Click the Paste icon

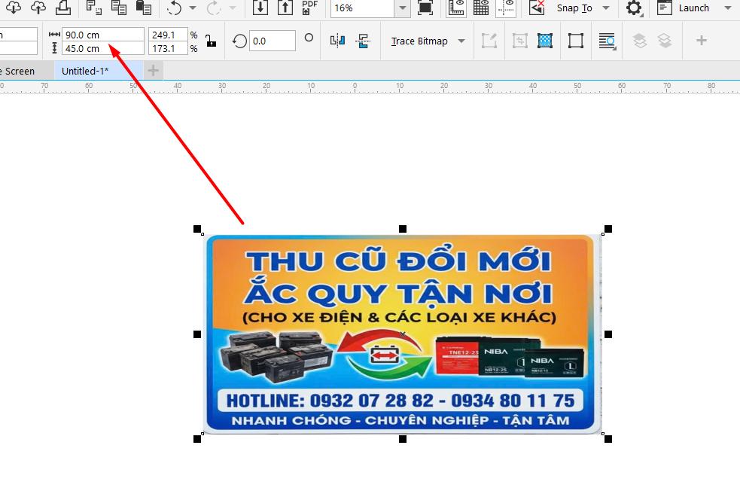[x=144, y=8]
